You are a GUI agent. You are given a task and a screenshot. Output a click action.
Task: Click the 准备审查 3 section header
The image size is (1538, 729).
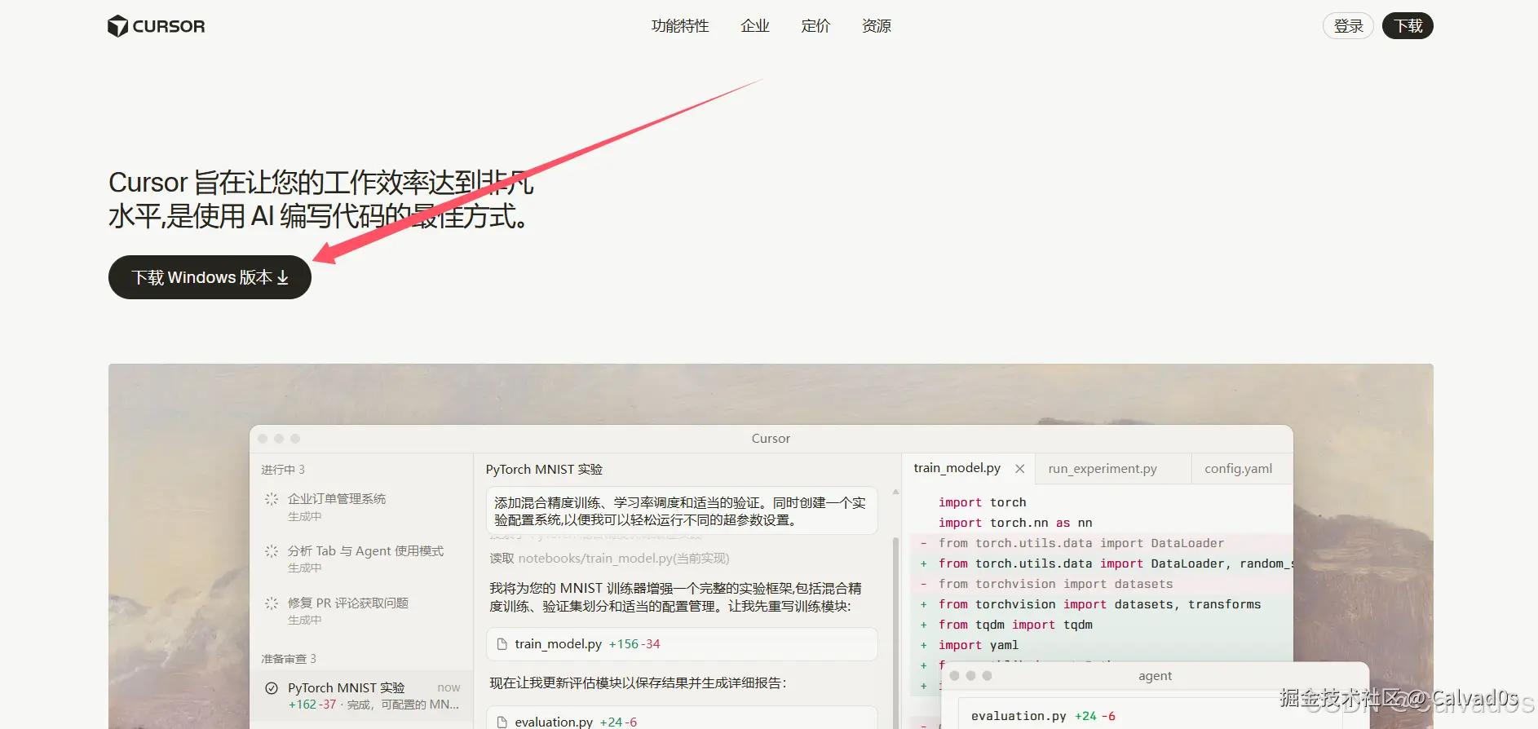click(289, 659)
